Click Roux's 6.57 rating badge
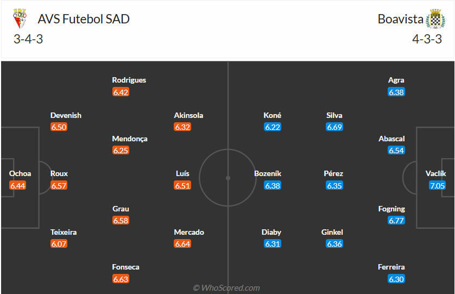 point(59,186)
